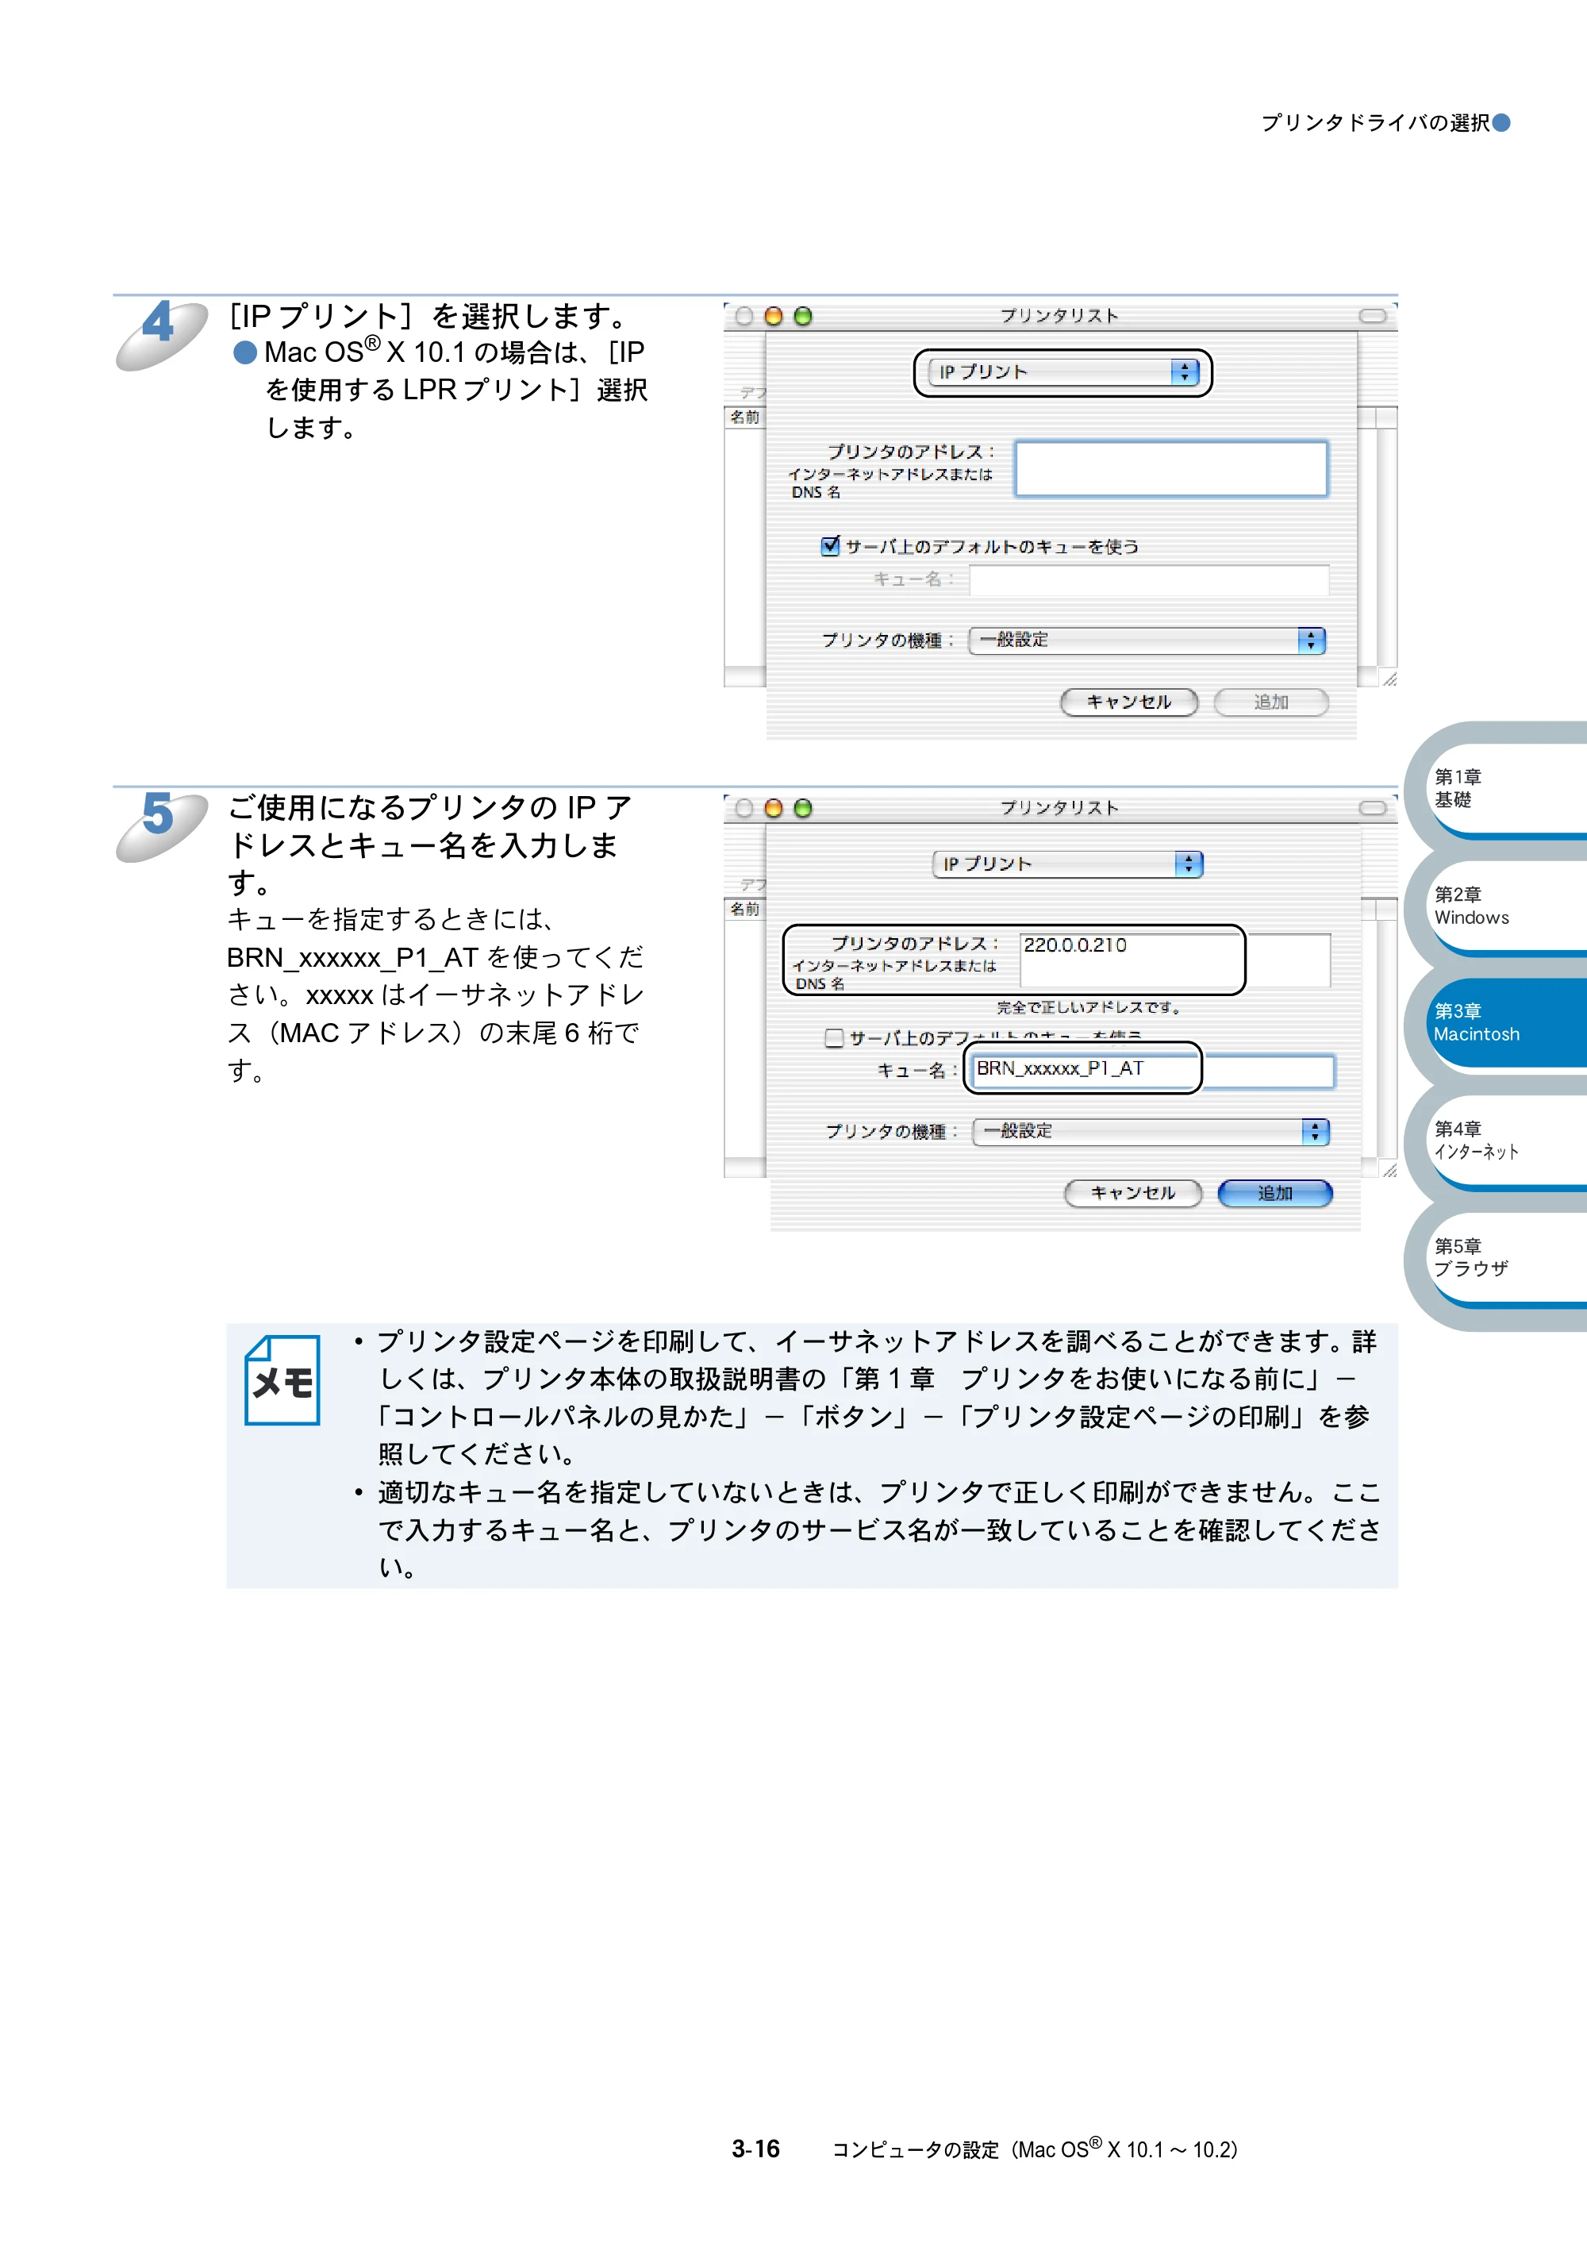Click 名前 column header in upper window
The image size is (1587, 2247).
coord(744,417)
